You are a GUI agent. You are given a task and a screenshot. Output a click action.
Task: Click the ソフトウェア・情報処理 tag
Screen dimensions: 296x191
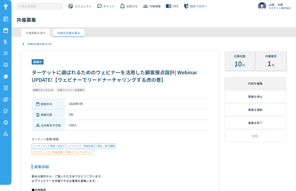pyautogui.click(x=80, y=146)
